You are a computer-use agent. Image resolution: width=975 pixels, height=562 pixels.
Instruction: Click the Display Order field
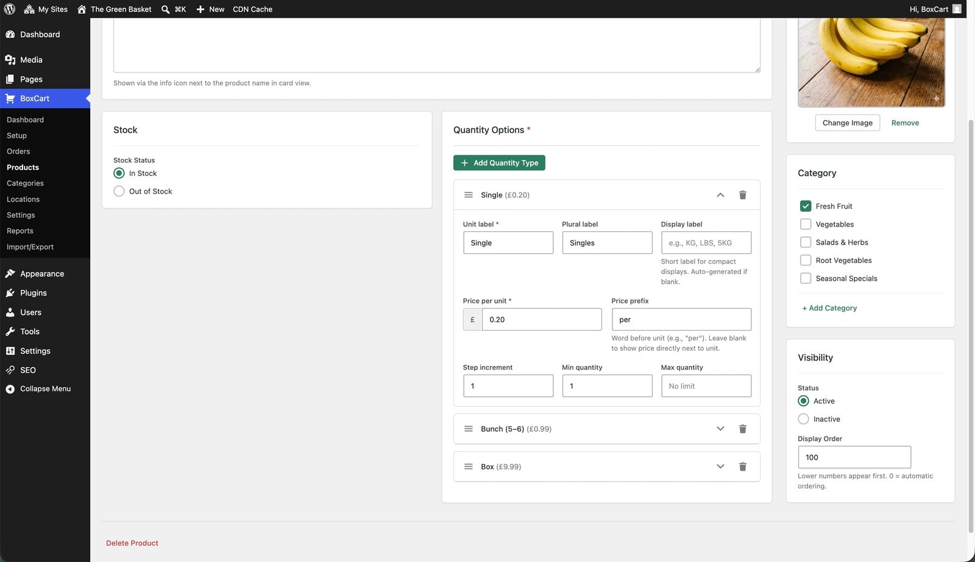point(854,457)
